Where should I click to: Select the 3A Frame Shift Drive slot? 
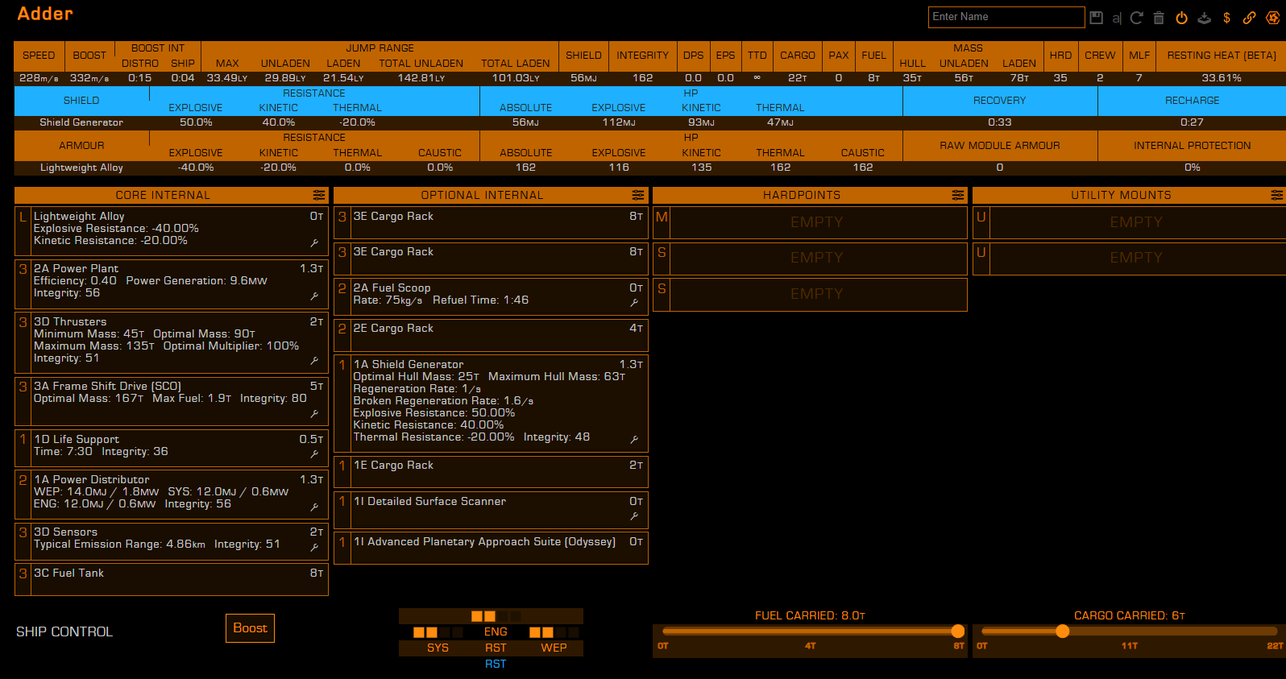pyautogui.click(x=172, y=401)
